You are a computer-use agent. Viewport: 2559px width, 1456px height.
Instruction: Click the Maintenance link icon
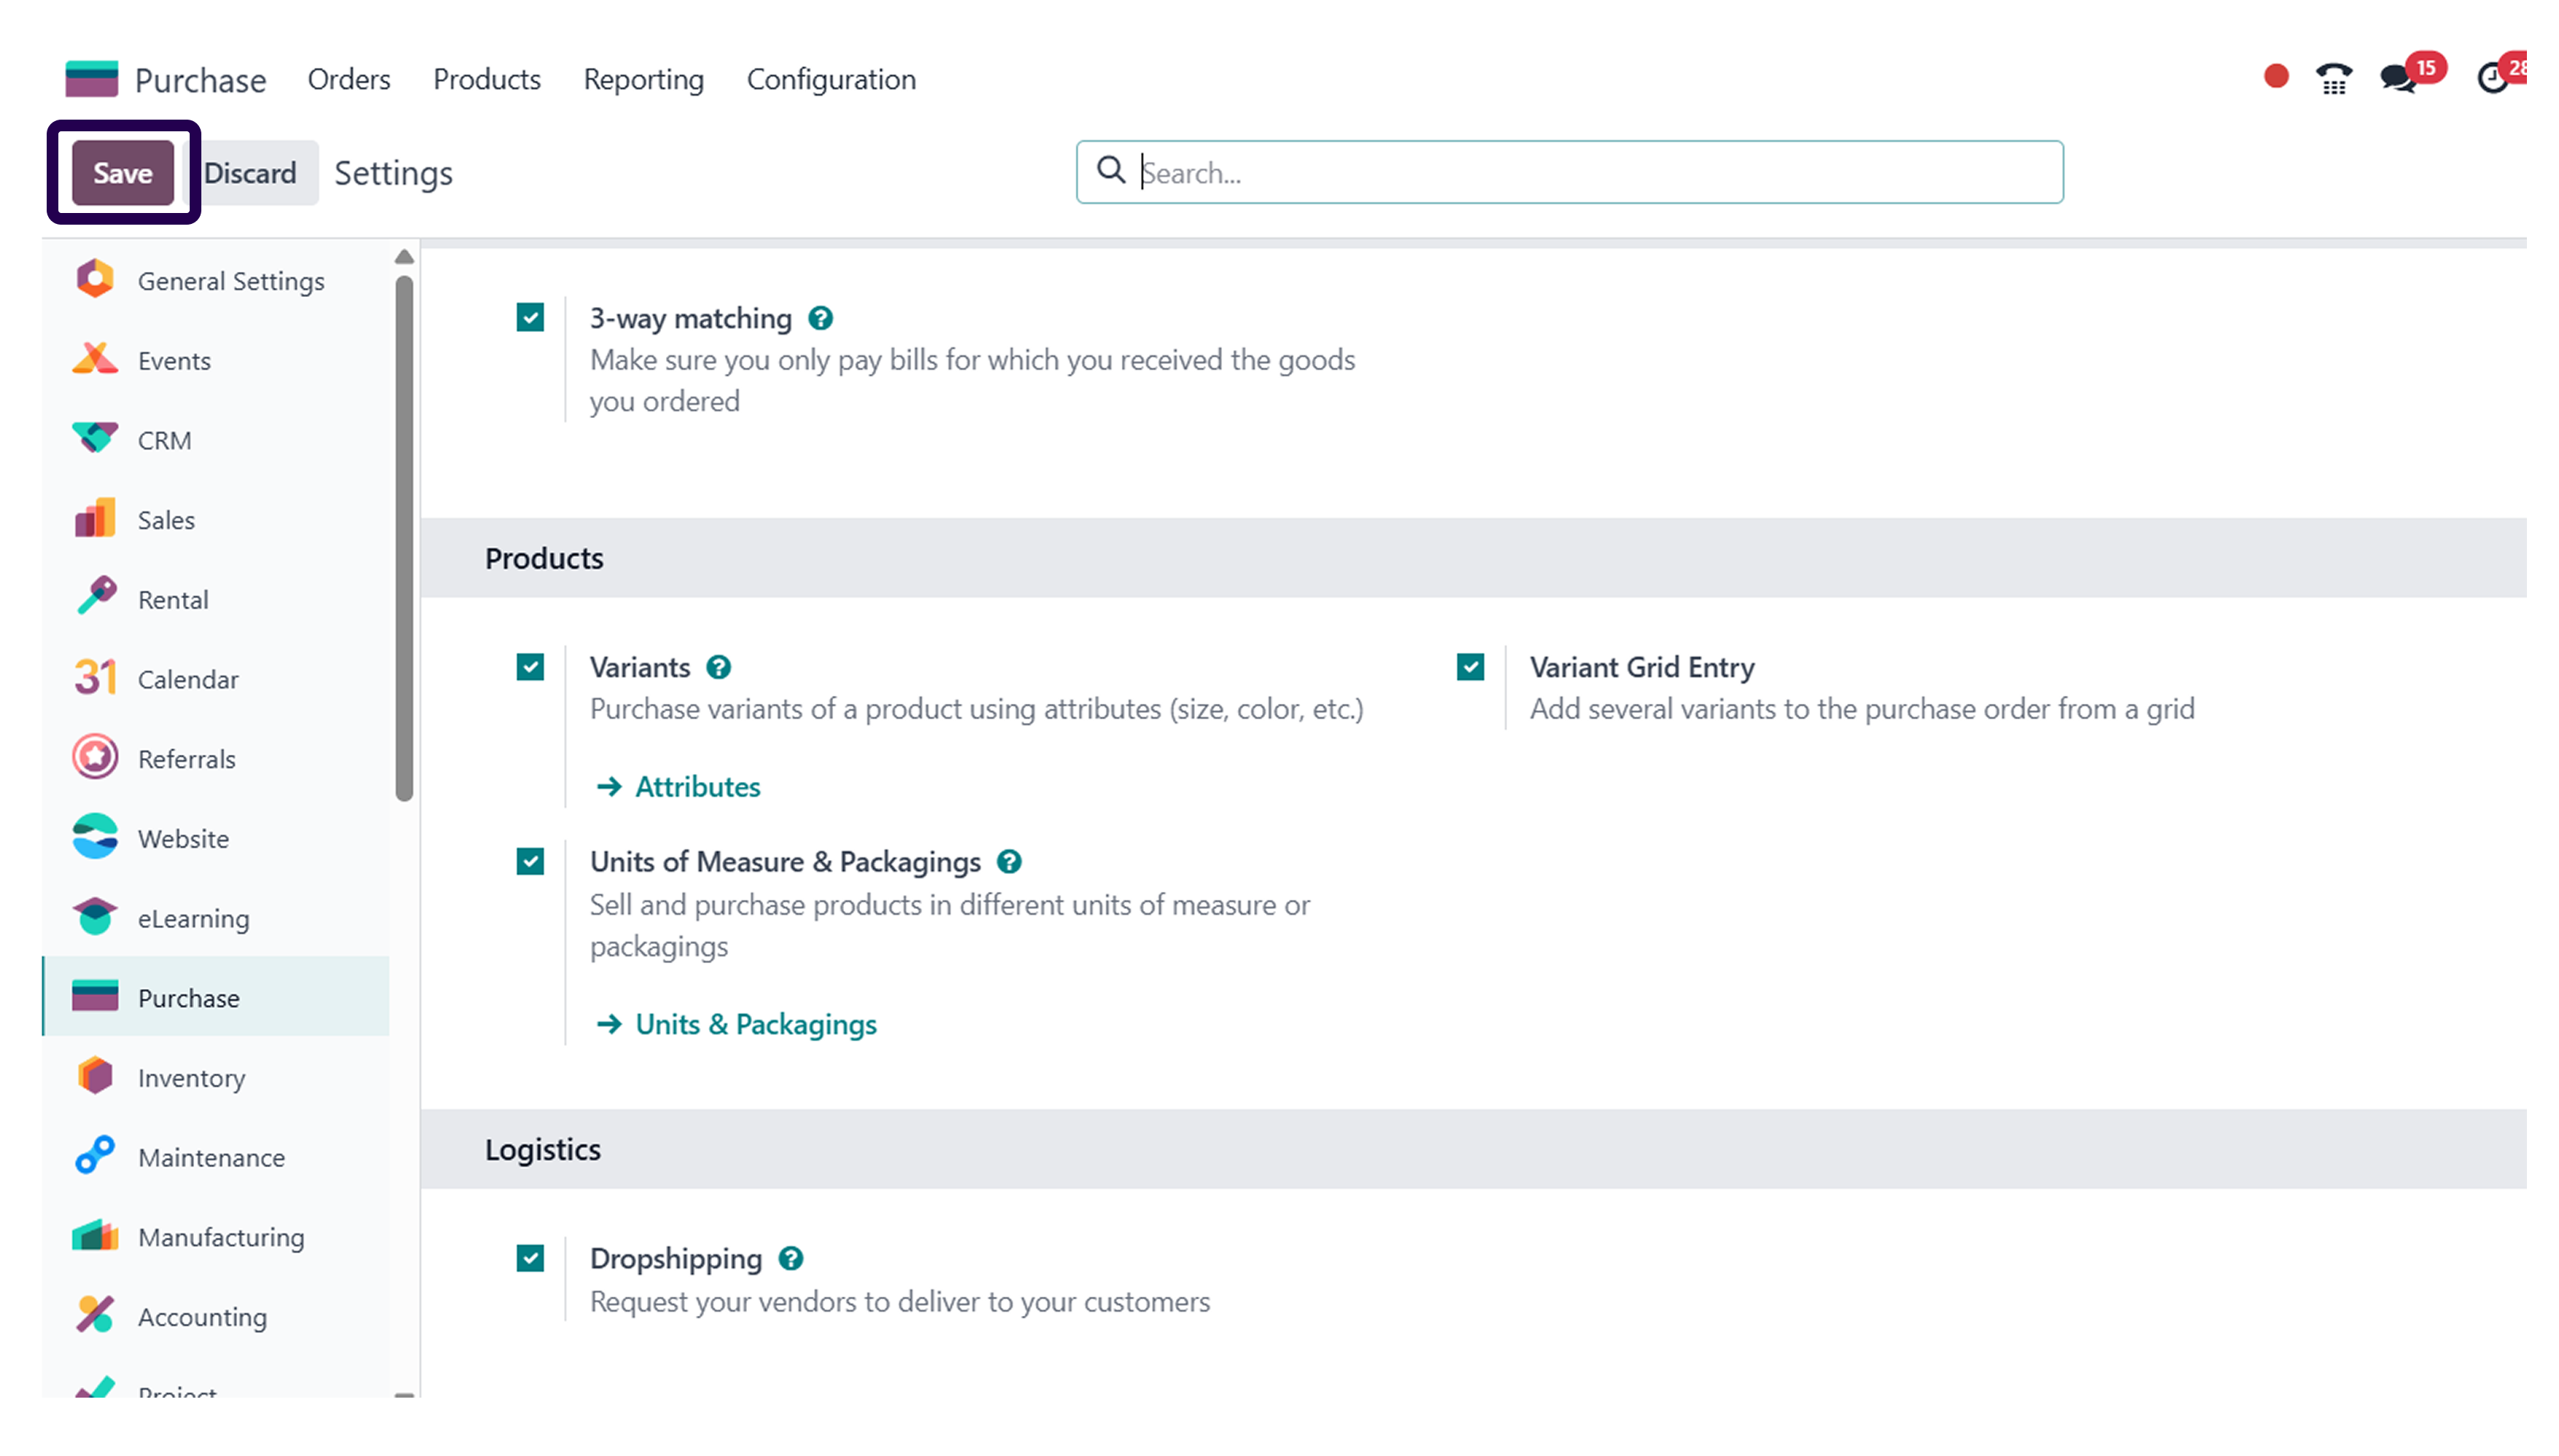pyautogui.click(x=95, y=1156)
